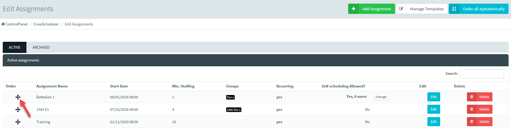This screenshot has width=511, height=128.
Task: Click the Battalion 1 assignment name
Action: point(45,97)
